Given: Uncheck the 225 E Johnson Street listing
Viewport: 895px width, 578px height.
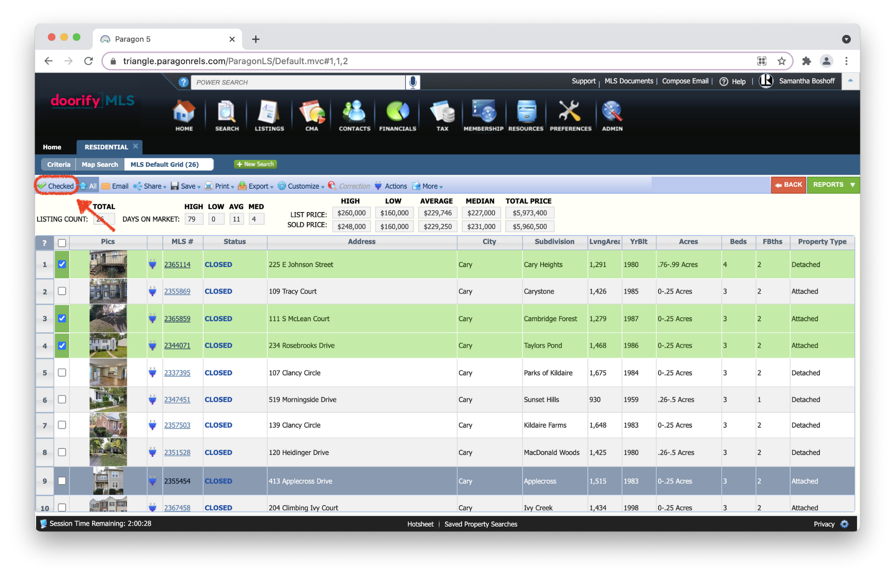Looking at the screenshot, I should tap(62, 264).
